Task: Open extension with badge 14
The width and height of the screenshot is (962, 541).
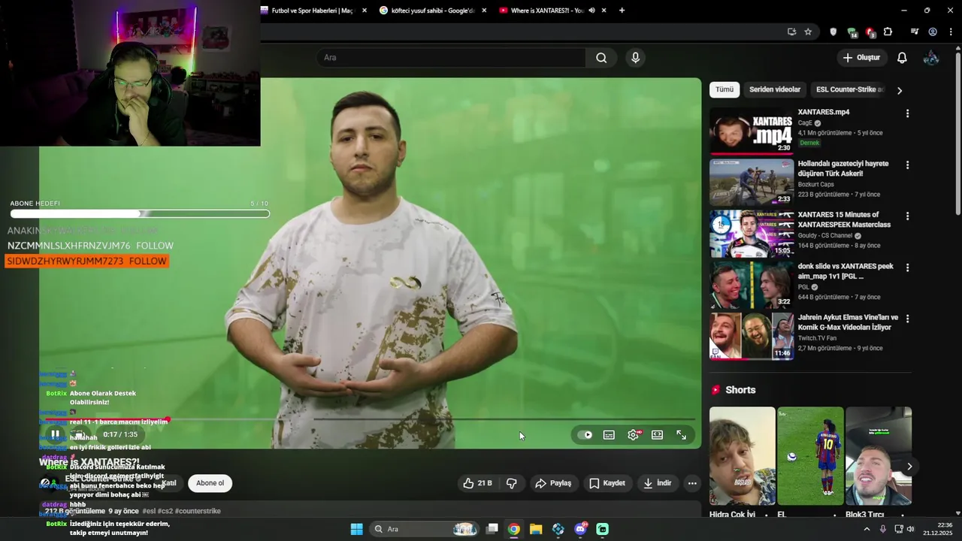Action: pos(852,32)
